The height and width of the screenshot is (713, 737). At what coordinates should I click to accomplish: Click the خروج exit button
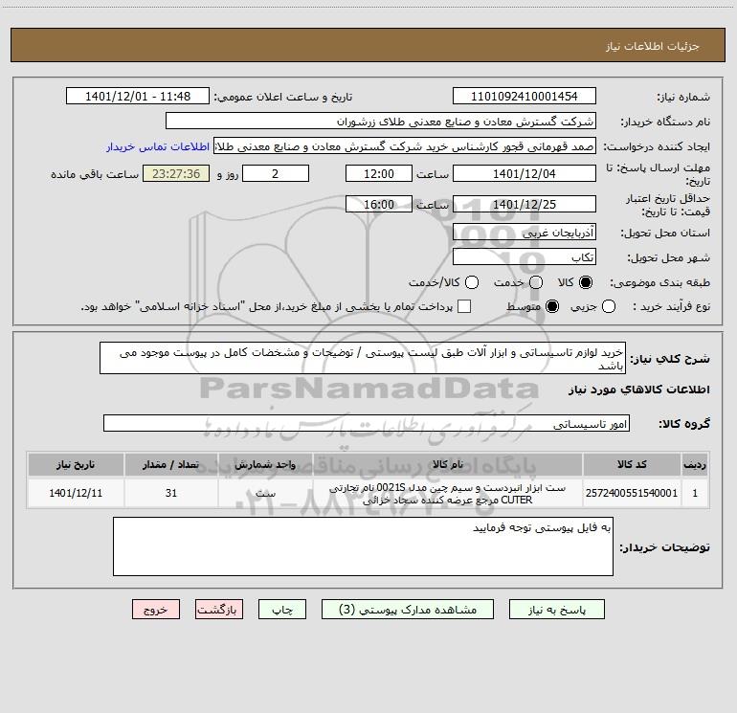(x=156, y=610)
